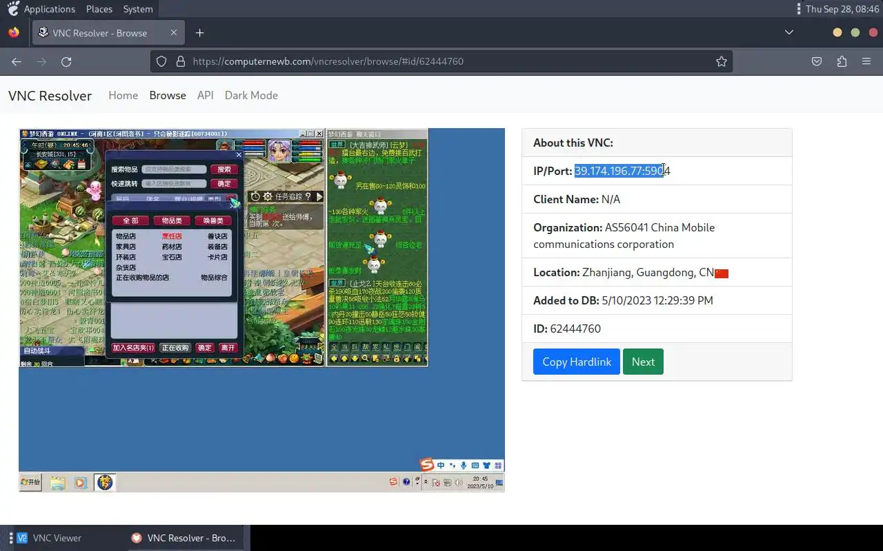
Task: Reload the current page
Action: [66, 61]
